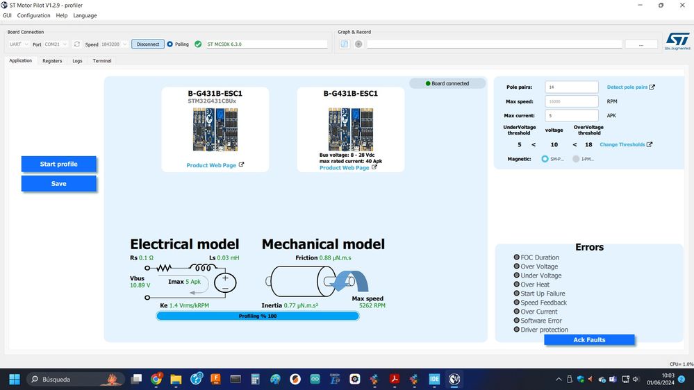Click the Driver protection error indicator
694x390 pixels.
517,330
